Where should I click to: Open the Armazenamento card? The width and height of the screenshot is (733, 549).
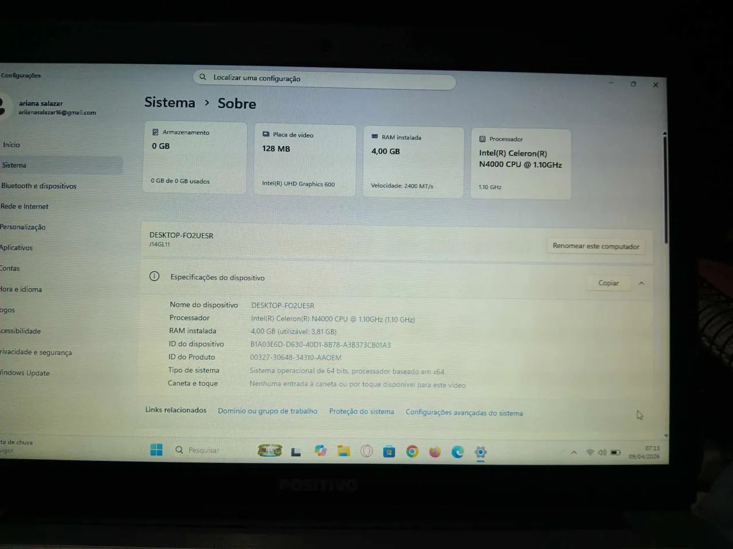click(x=195, y=158)
